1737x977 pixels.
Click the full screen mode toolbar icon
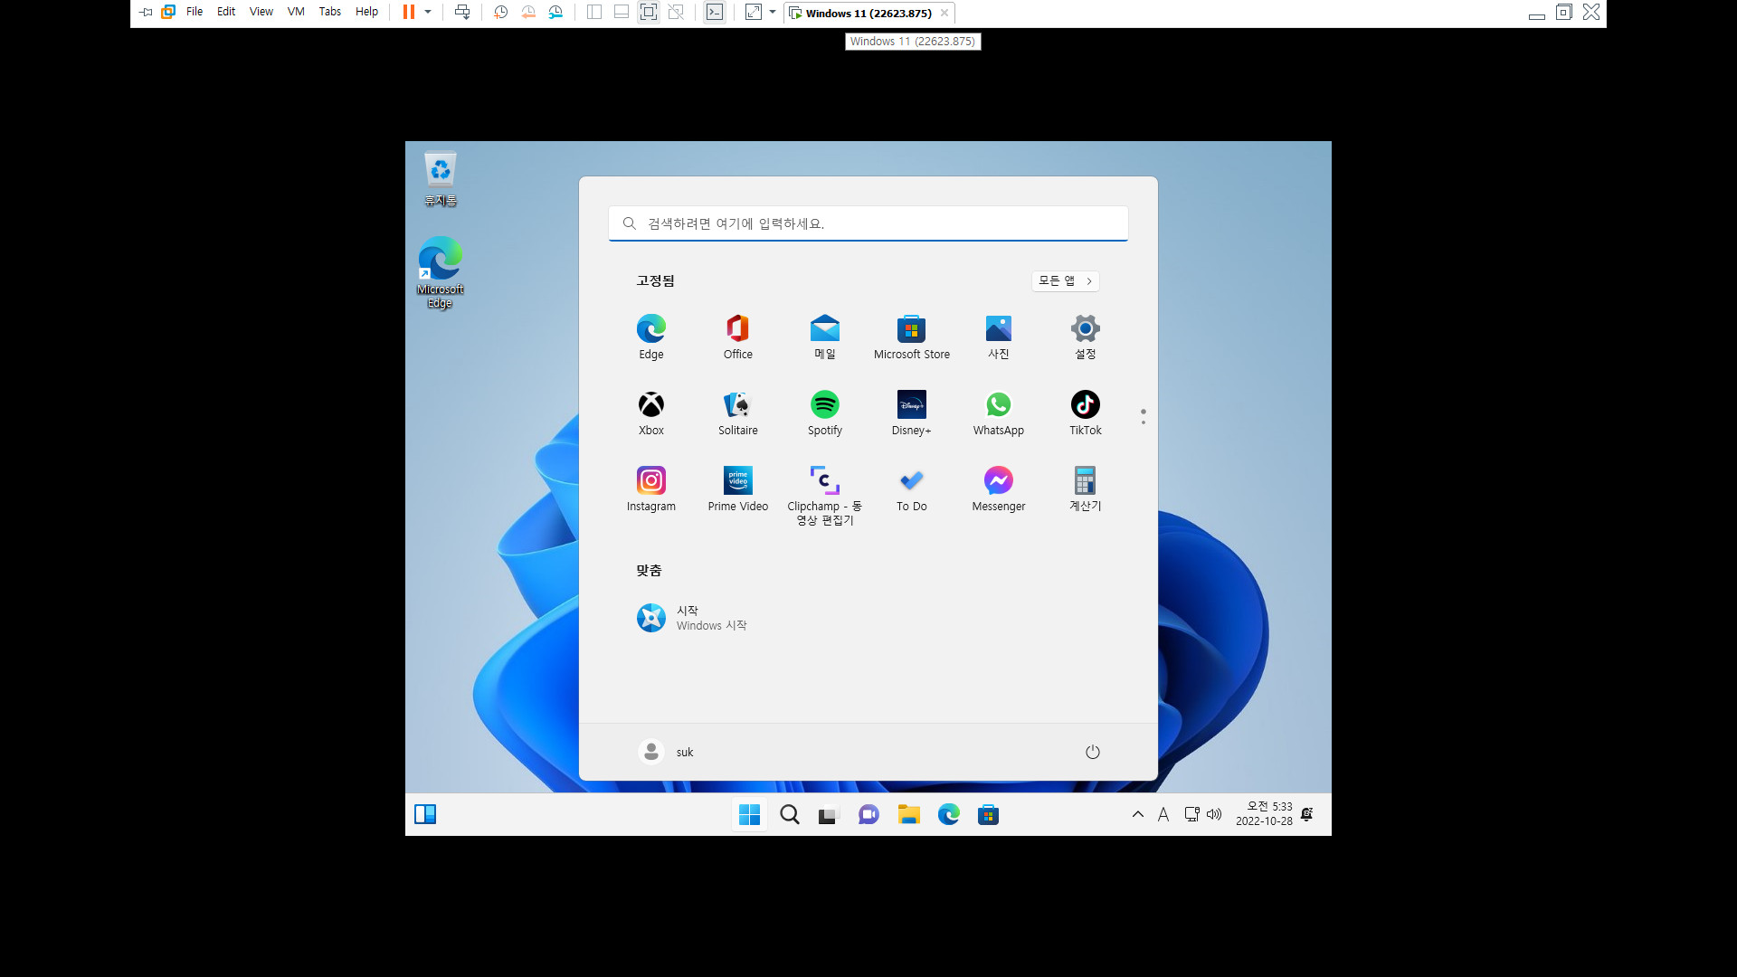tap(649, 12)
